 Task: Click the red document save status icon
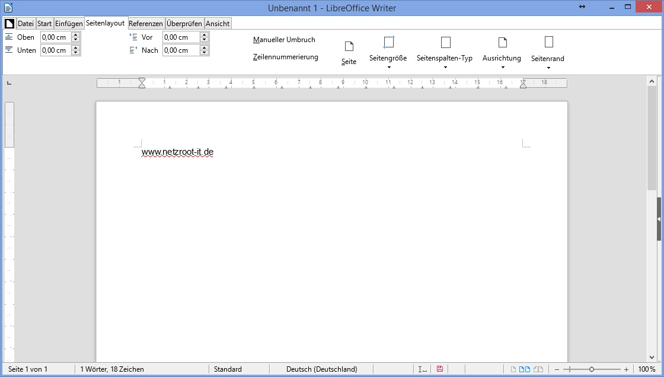(x=439, y=369)
